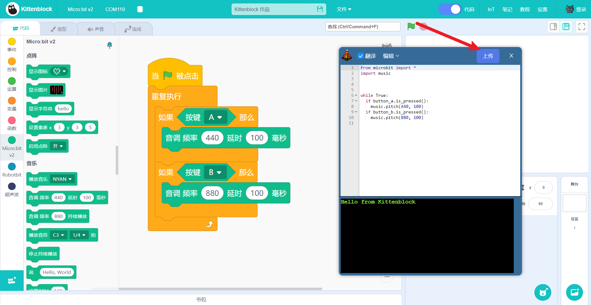Click the 440 frequency value in the workspace block
Viewport: 591px width, 305px height.
tap(212, 138)
